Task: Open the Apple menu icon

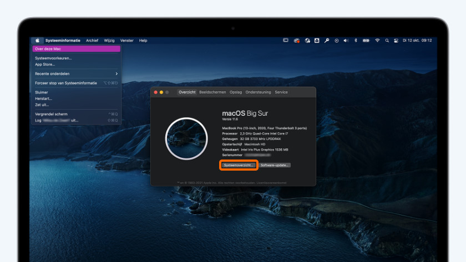Action: click(x=38, y=40)
